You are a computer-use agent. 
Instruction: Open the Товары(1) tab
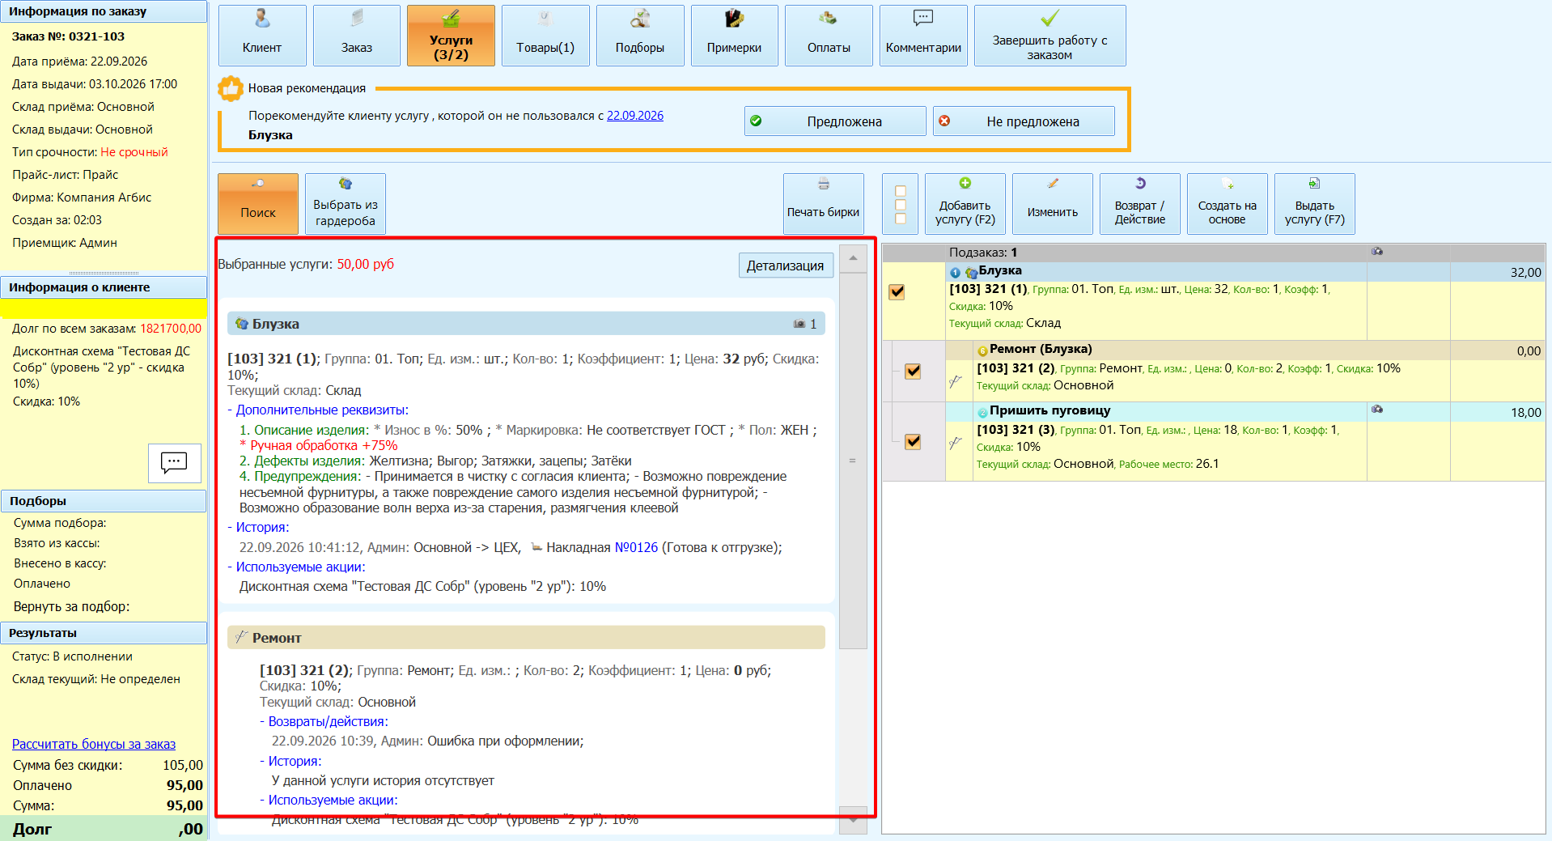click(545, 36)
